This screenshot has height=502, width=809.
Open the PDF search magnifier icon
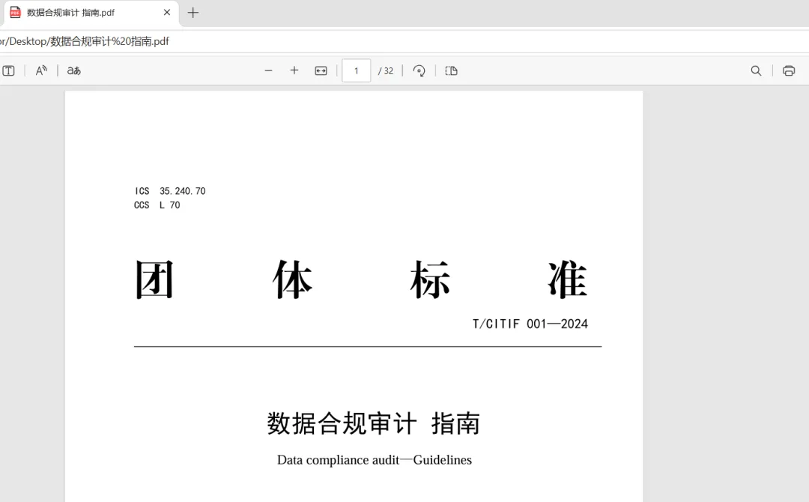(x=756, y=70)
